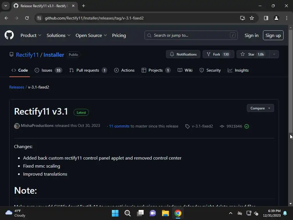
Task: Open the Windows Start menu
Action: 115,213
